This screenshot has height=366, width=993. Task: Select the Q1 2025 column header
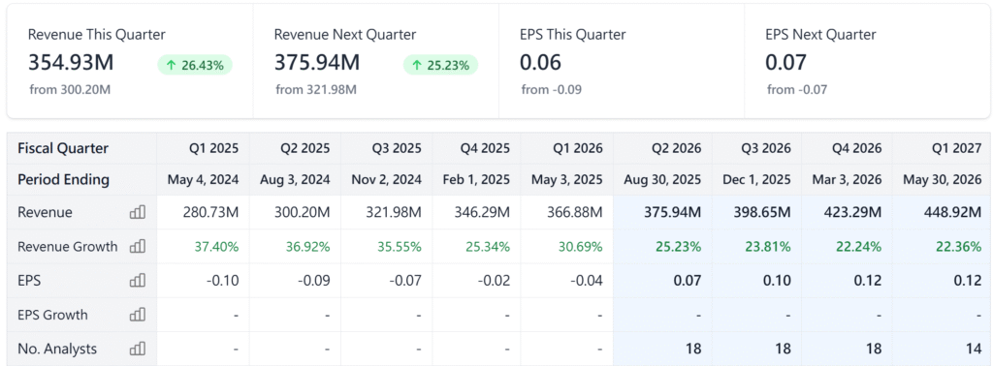click(215, 148)
